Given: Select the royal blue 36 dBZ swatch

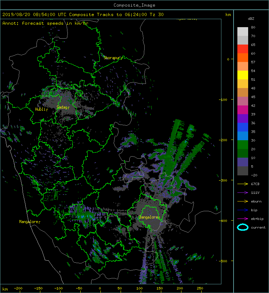Looking at the screenshot, I should point(243,127).
